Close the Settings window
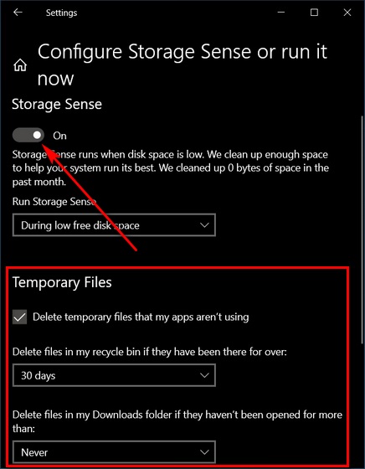Image resolution: width=365 pixels, height=469 pixels. 347,13
